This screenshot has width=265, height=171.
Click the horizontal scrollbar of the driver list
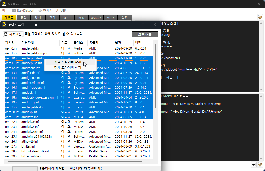click(x=75, y=161)
